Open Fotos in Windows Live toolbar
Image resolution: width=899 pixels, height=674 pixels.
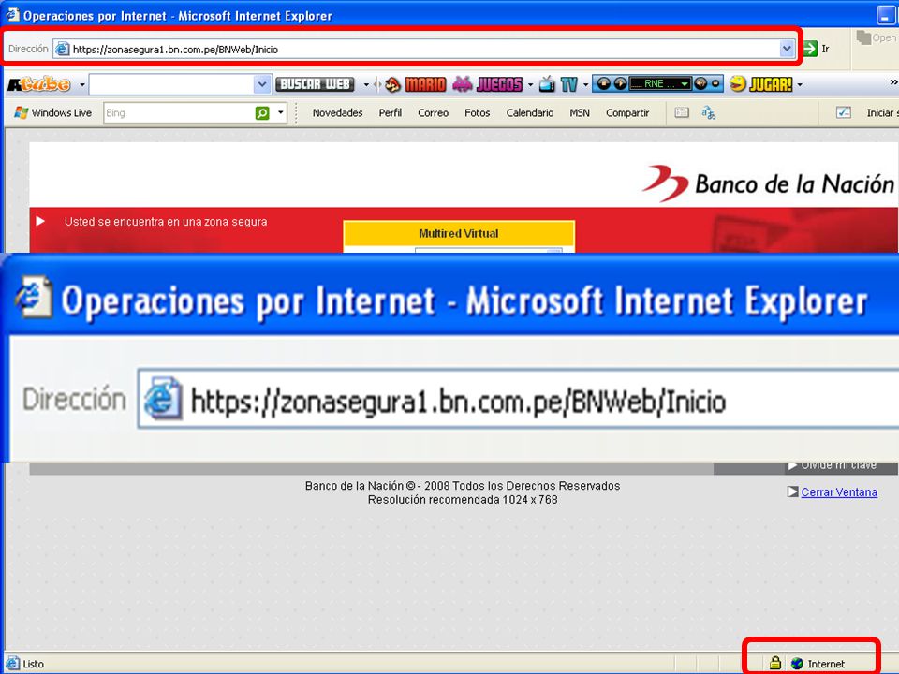(477, 113)
